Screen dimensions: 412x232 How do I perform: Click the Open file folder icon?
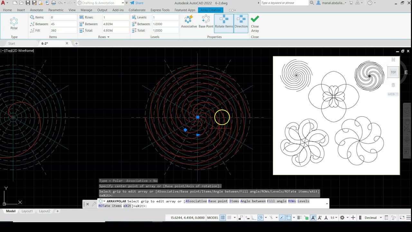point(21,3)
